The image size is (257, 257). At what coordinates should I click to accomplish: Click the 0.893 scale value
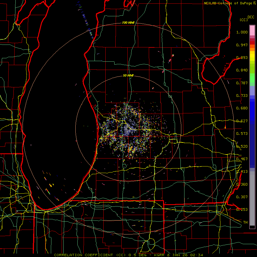pos(242,57)
